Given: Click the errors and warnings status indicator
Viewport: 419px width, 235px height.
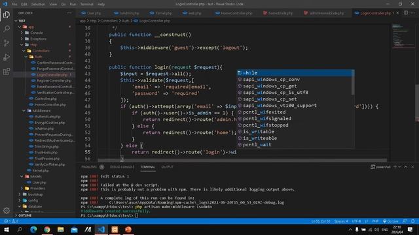Looking at the screenshot, I should pos(11,221).
